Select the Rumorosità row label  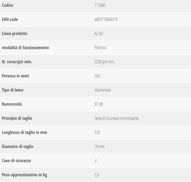coord(12,104)
